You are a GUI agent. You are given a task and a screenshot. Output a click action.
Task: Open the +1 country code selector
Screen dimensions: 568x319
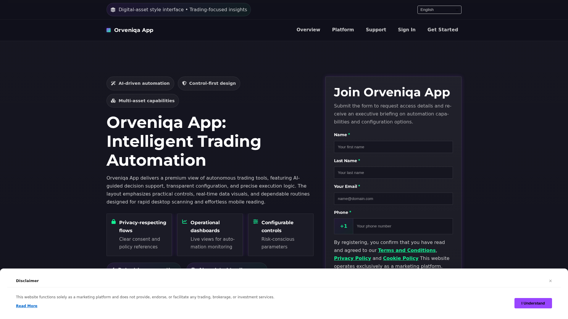343,226
